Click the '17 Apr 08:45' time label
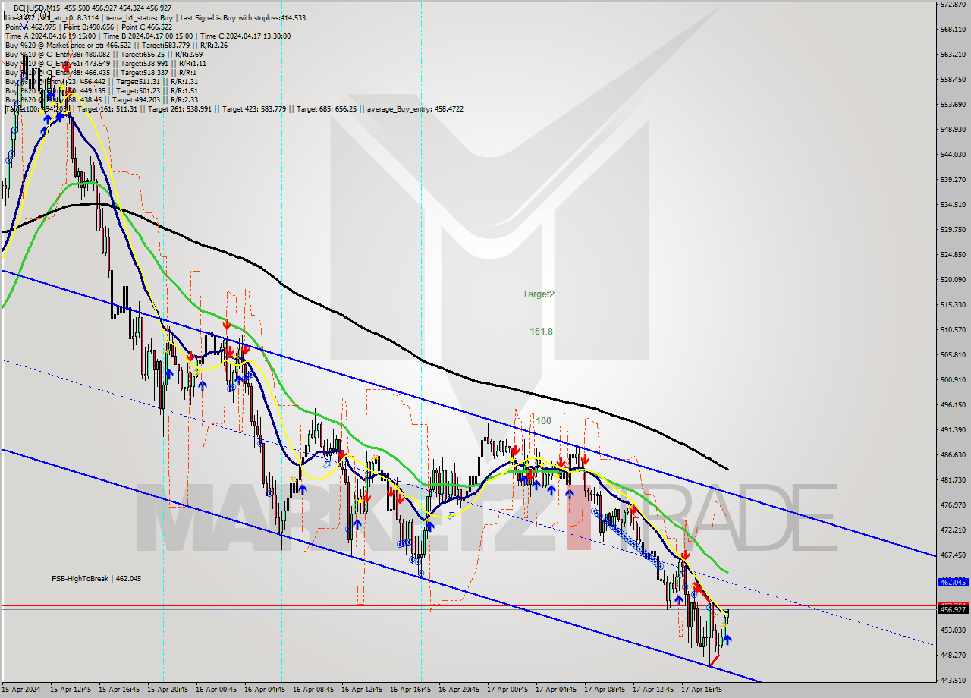 point(605,690)
